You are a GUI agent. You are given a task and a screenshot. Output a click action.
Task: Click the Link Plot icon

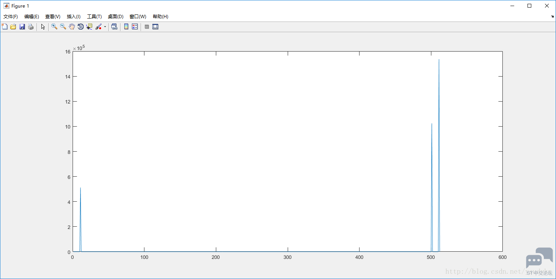point(114,27)
